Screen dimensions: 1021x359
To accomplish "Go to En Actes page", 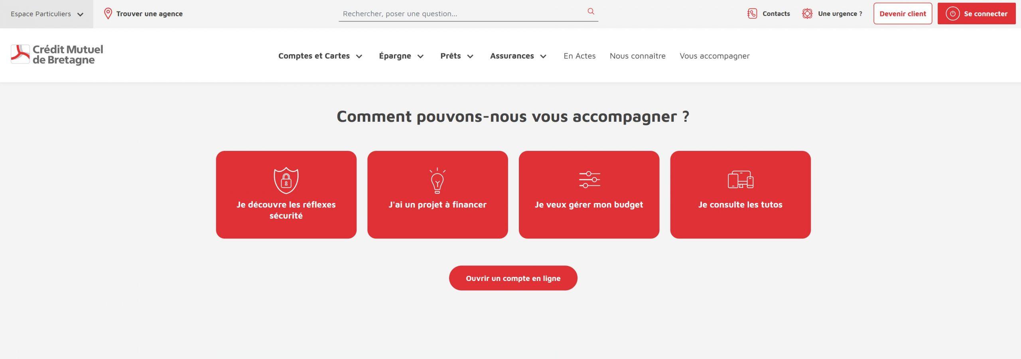I will pyautogui.click(x=579, y=56).
